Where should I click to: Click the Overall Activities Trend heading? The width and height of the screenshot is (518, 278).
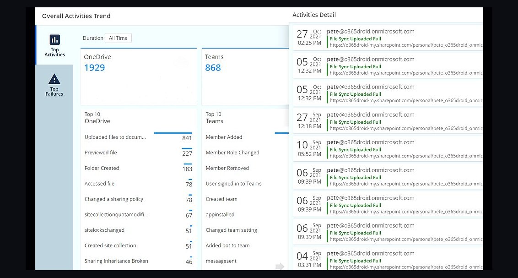76,16
